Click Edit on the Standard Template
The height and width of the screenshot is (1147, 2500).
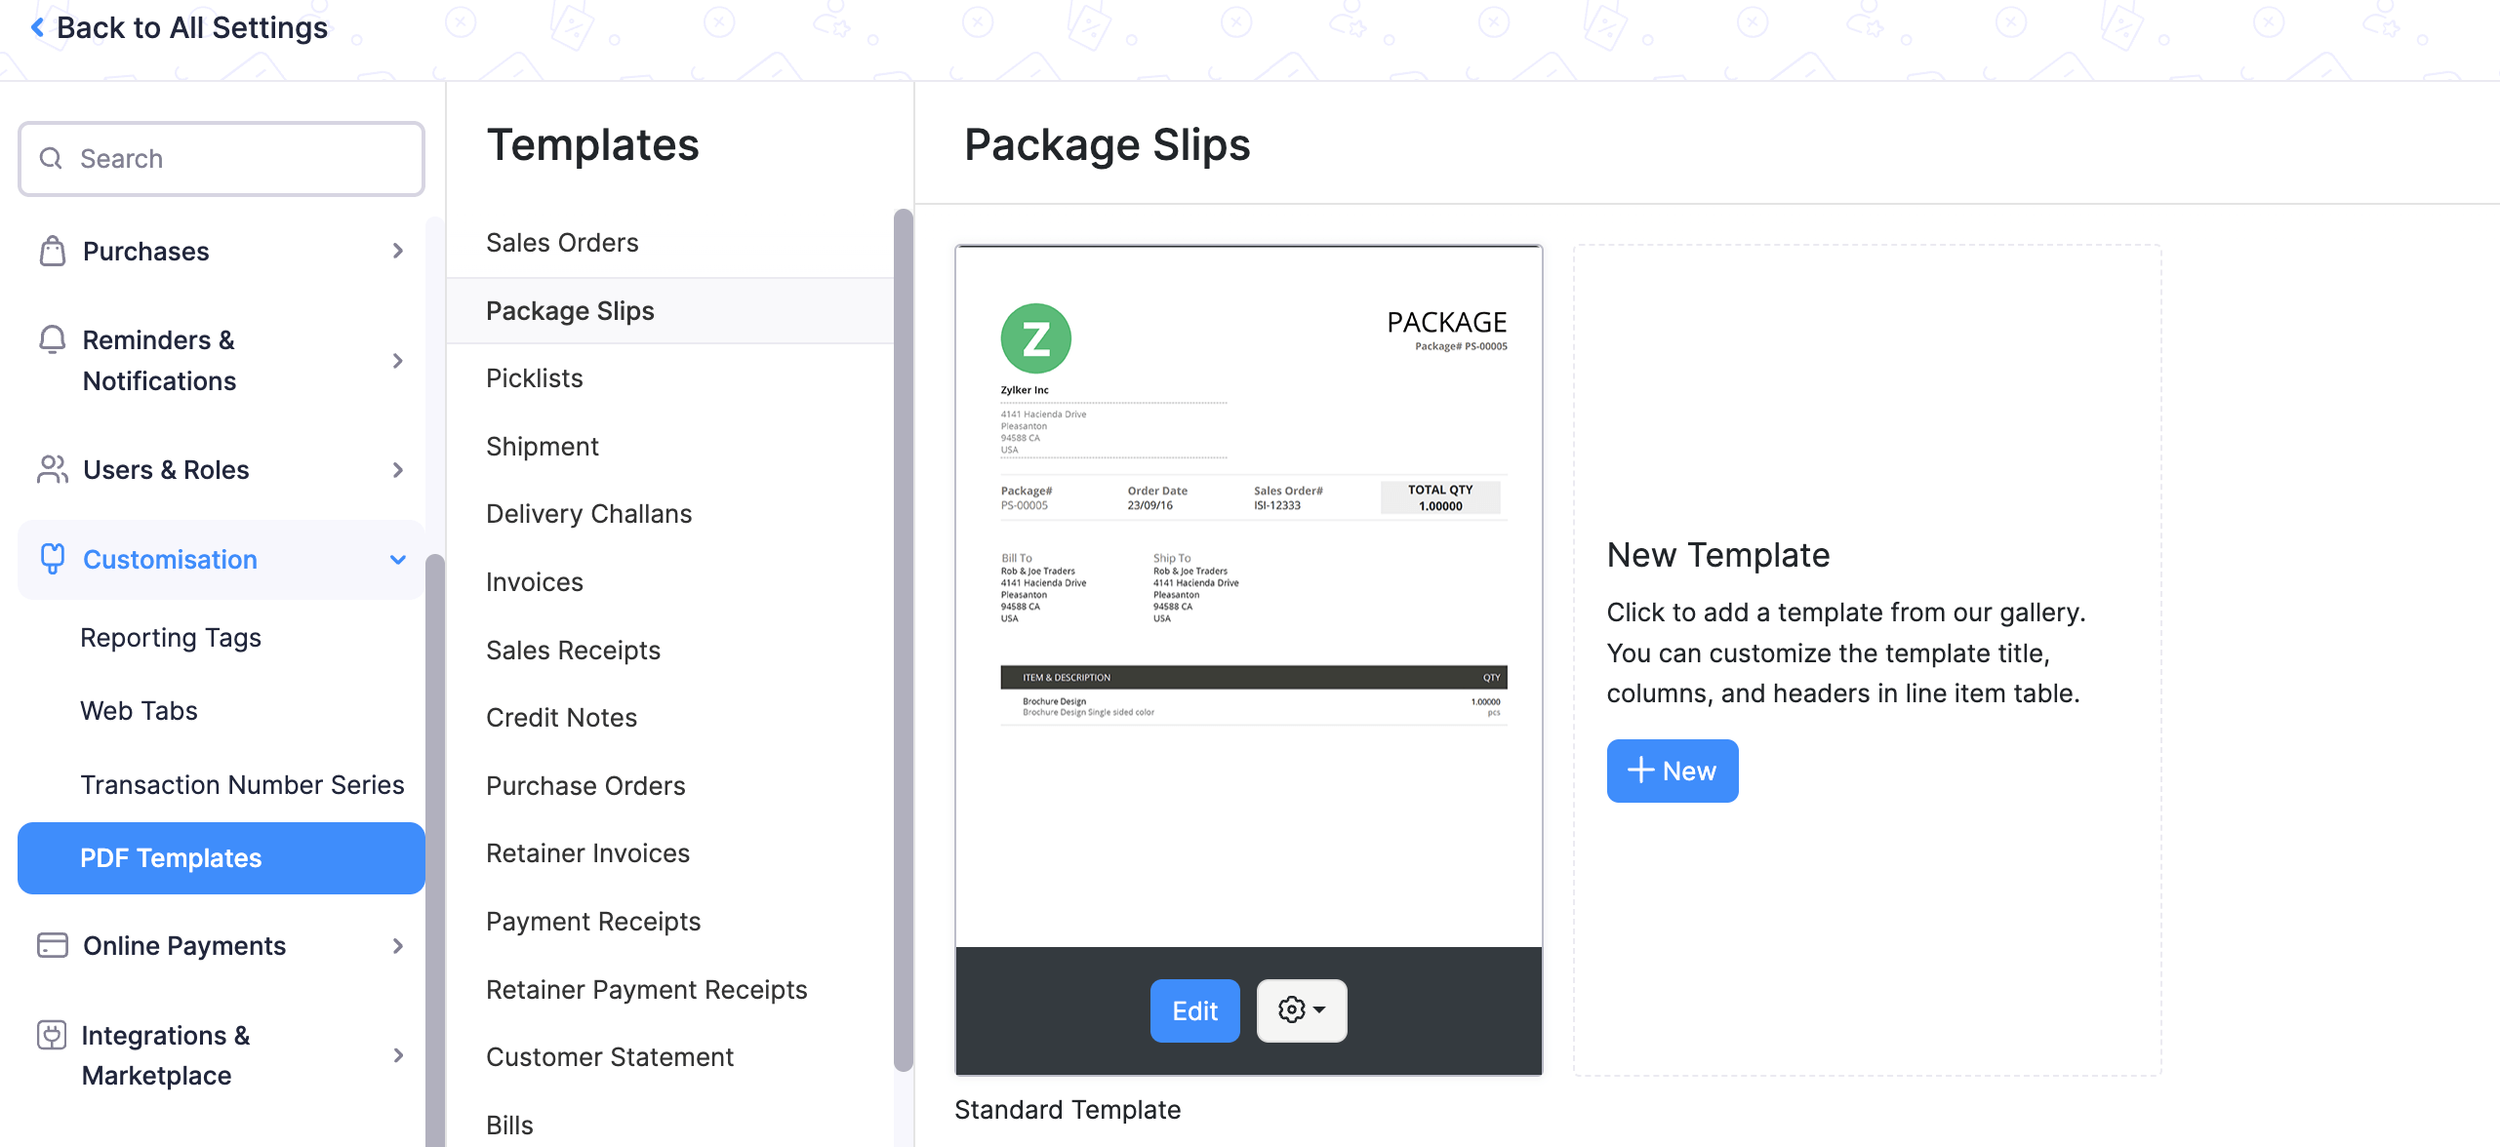tap(1195, 1009)
